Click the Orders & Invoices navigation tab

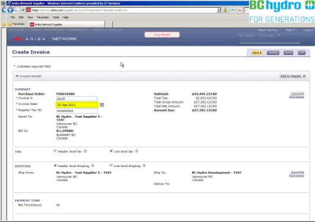coord(107,30)
